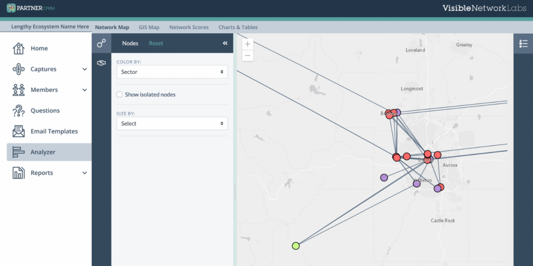Click the PARTNER CPRM logo icon
The height and width of the screenshot is (266, 533).
tap(11, 8)
